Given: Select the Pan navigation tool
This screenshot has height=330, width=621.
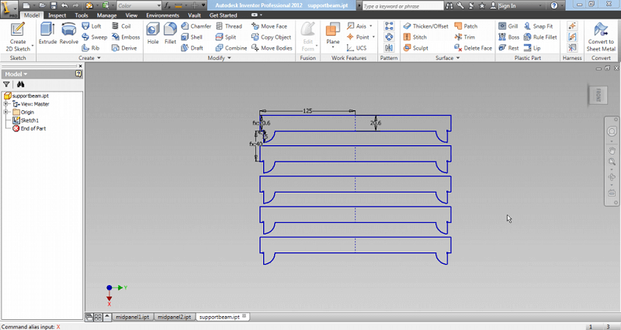Looking at the screenshot, I should pyautogui.click(x=612, y=150).
